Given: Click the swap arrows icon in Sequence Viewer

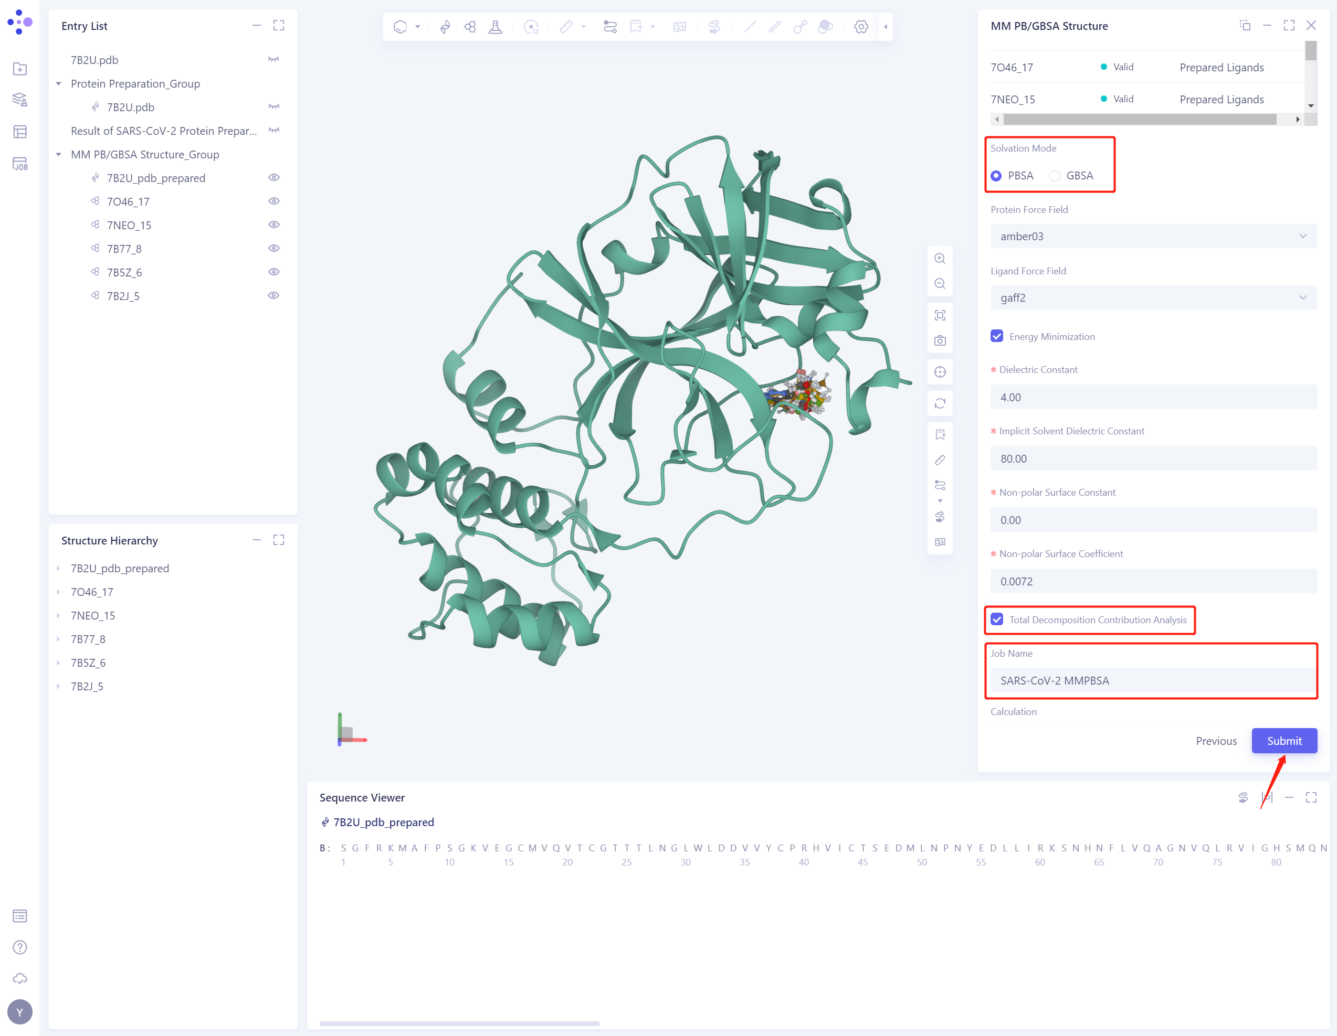Looking at the screenshot, I should coord(1243,797).
